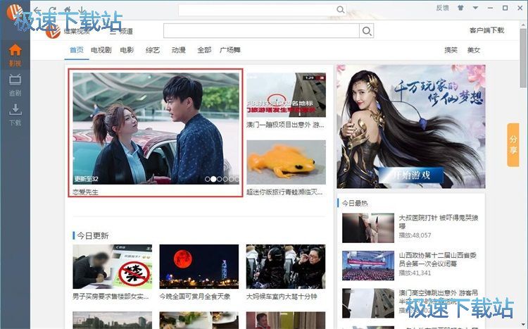Click the 今日更新 section heading

tap(93, 235)
